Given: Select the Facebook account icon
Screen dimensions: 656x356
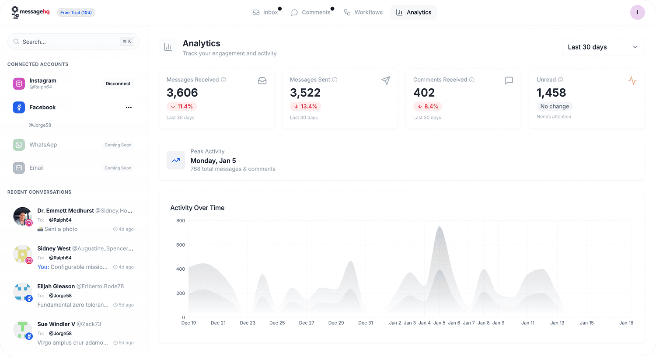Looking at the screenshot, I should pos(19,107).
